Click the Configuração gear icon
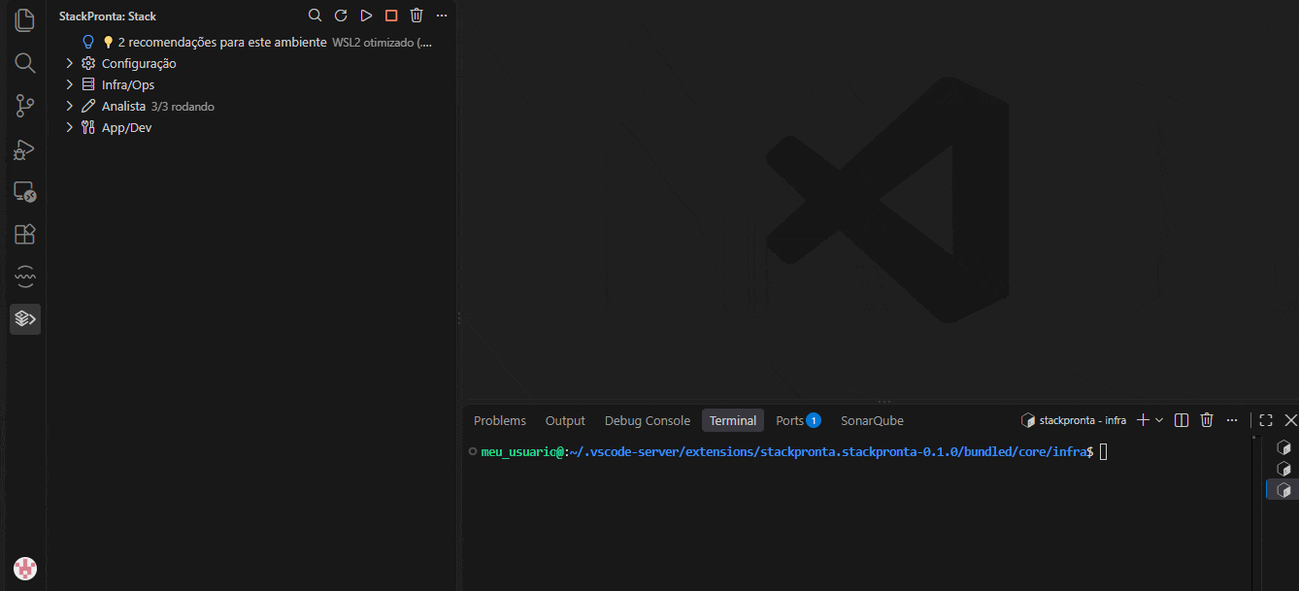 [88, 63]
